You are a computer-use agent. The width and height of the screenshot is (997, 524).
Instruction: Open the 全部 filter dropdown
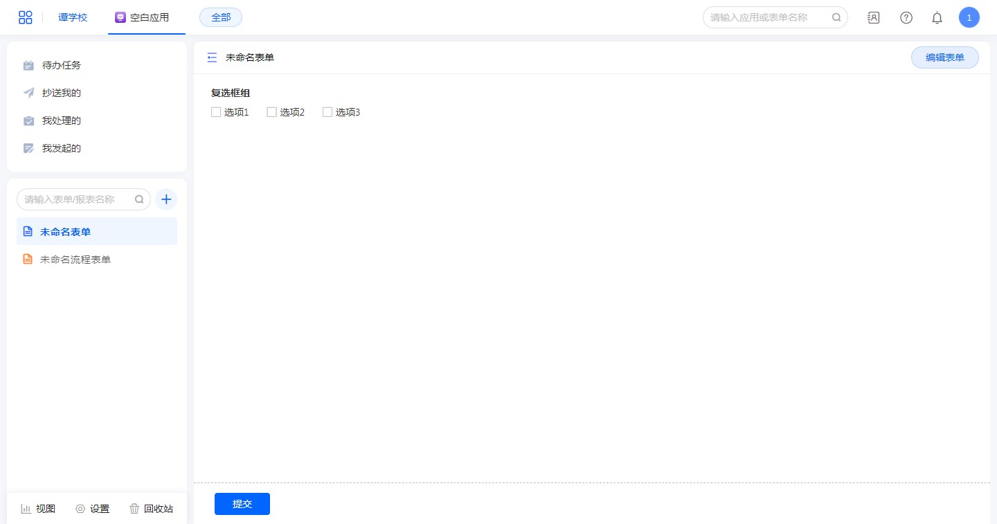coord(221,17)
